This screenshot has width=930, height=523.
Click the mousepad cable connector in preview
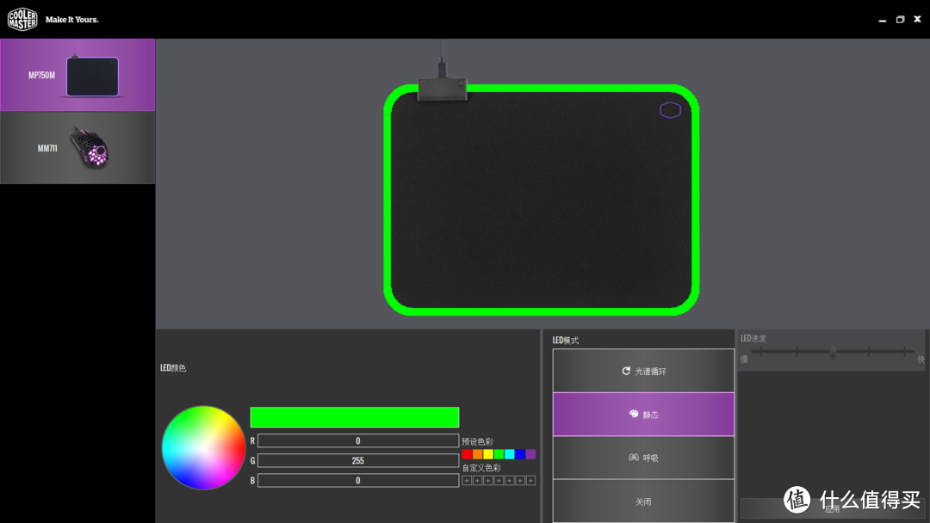pyautogui.click(x=442, y=89)
